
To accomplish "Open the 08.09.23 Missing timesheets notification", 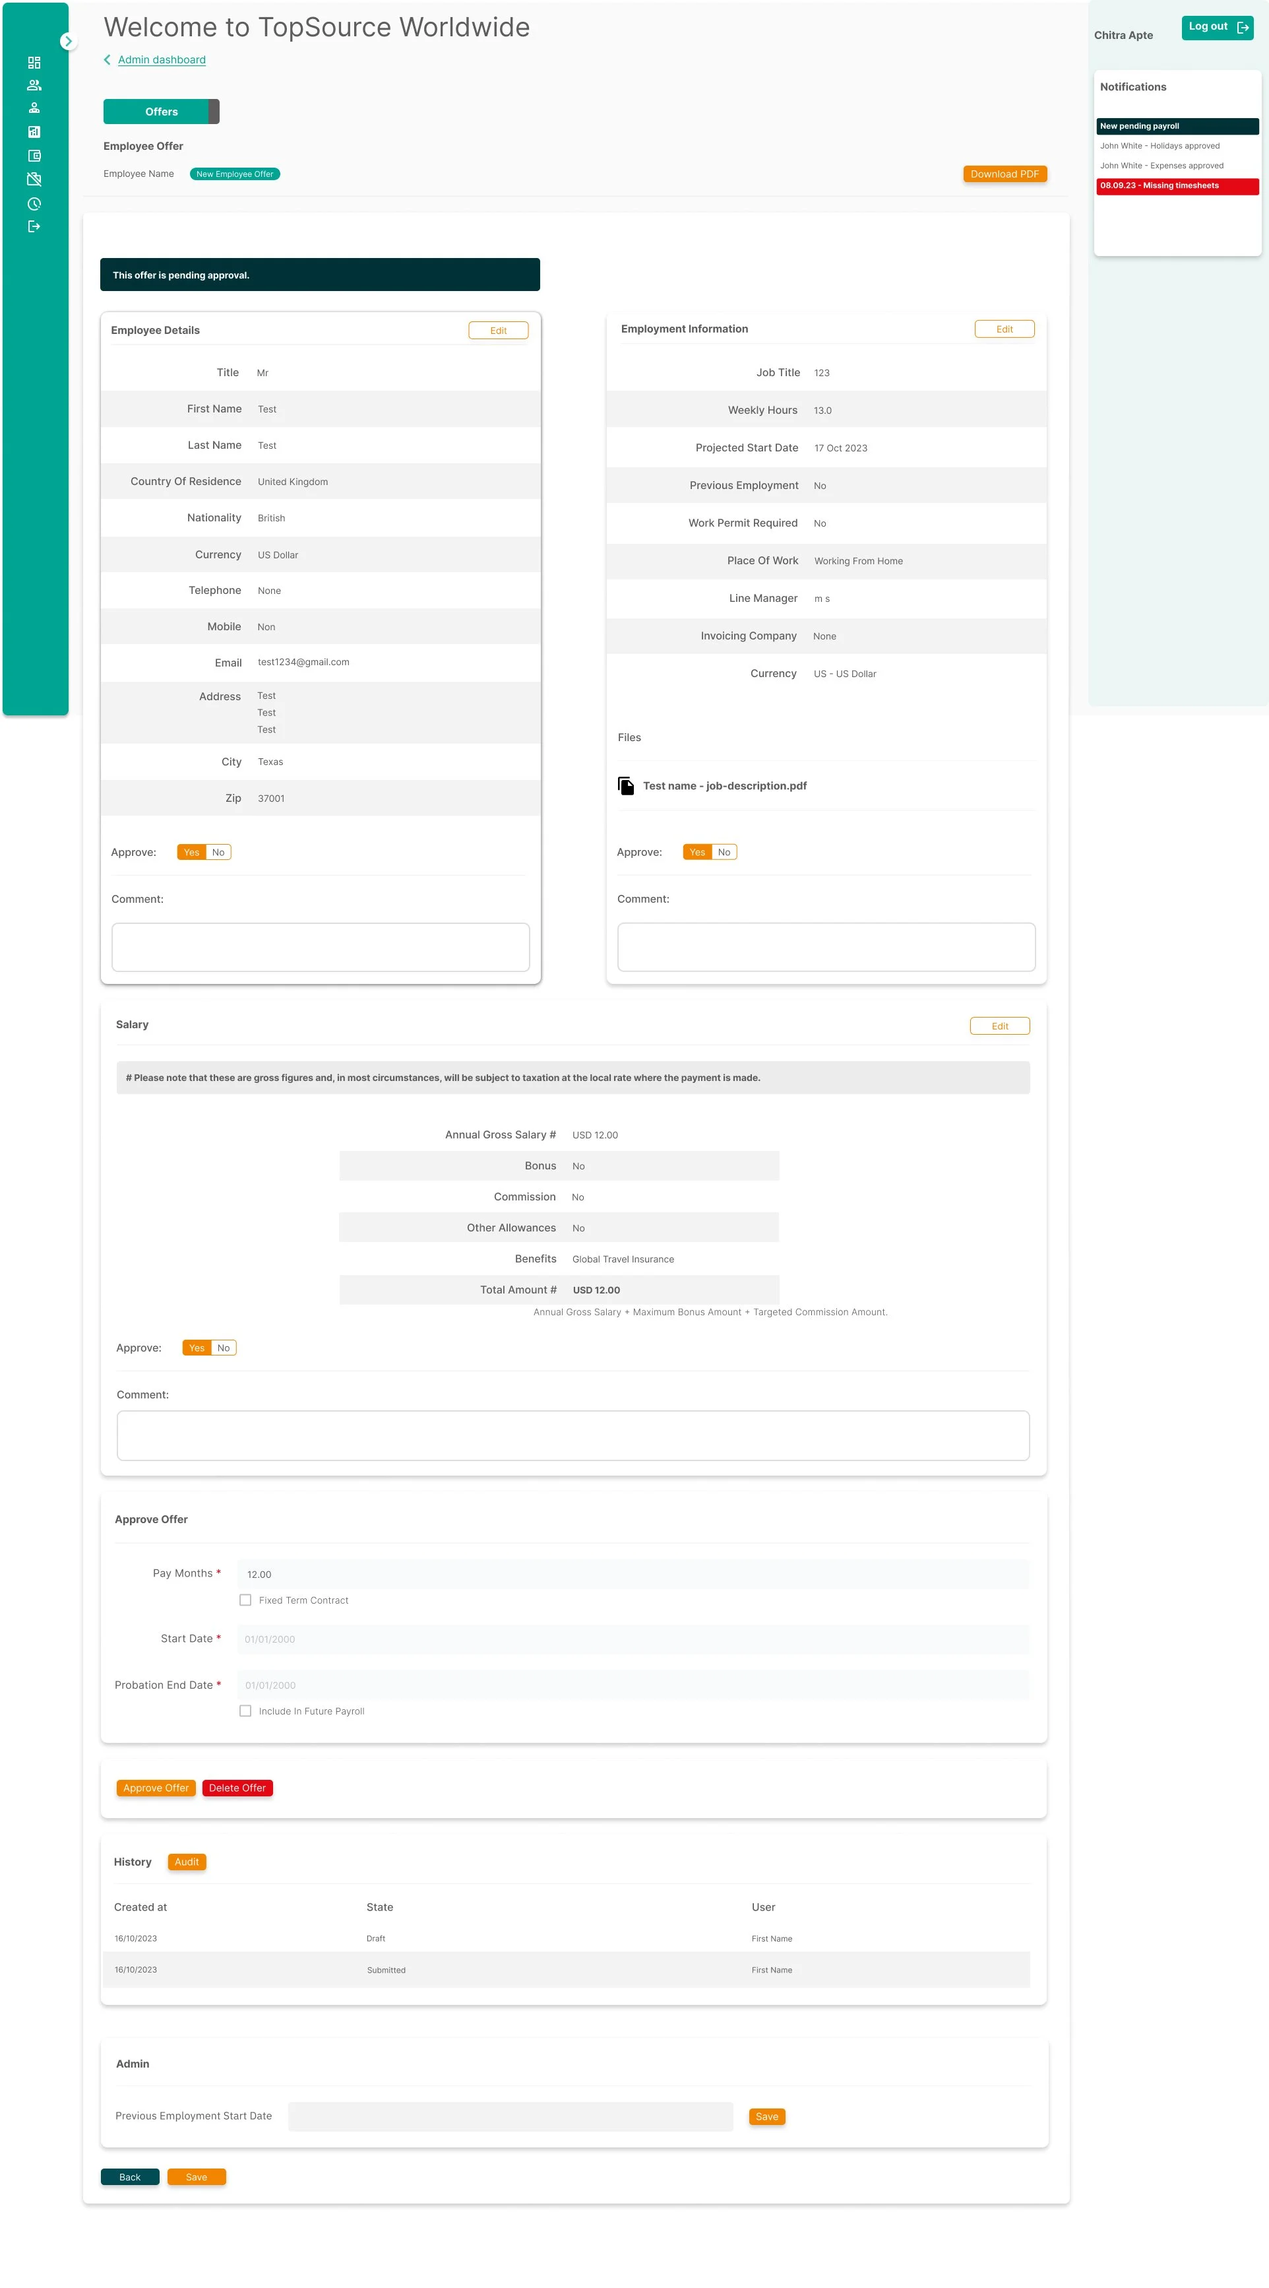I will [x=1177, y=185].
